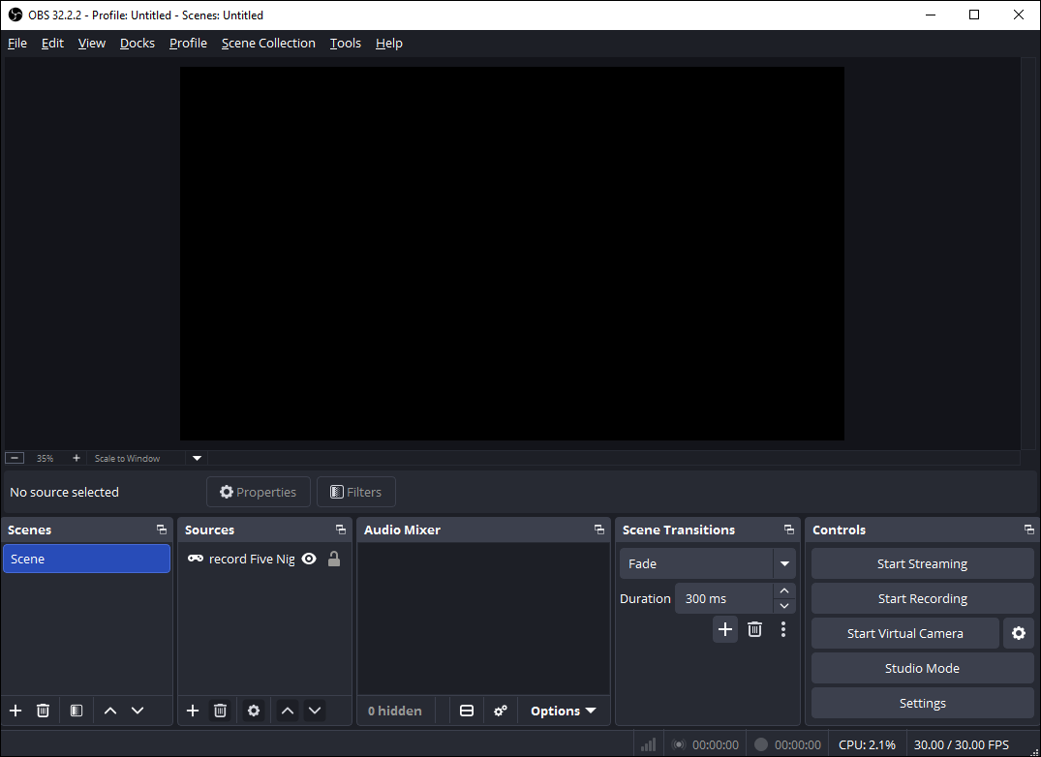Decrease transition duration with down arrow

pos(784,606)
